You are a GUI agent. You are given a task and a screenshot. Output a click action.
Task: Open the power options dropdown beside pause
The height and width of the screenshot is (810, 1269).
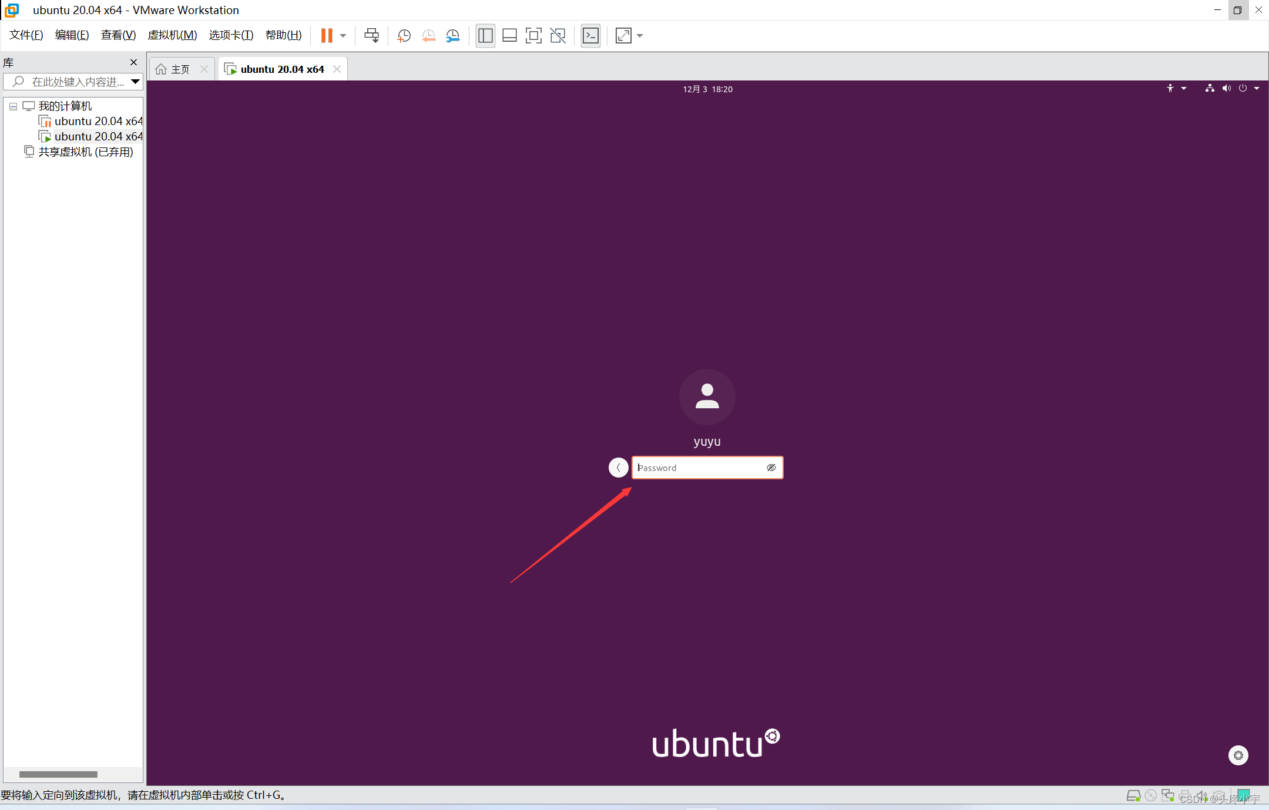click(343, 36)
